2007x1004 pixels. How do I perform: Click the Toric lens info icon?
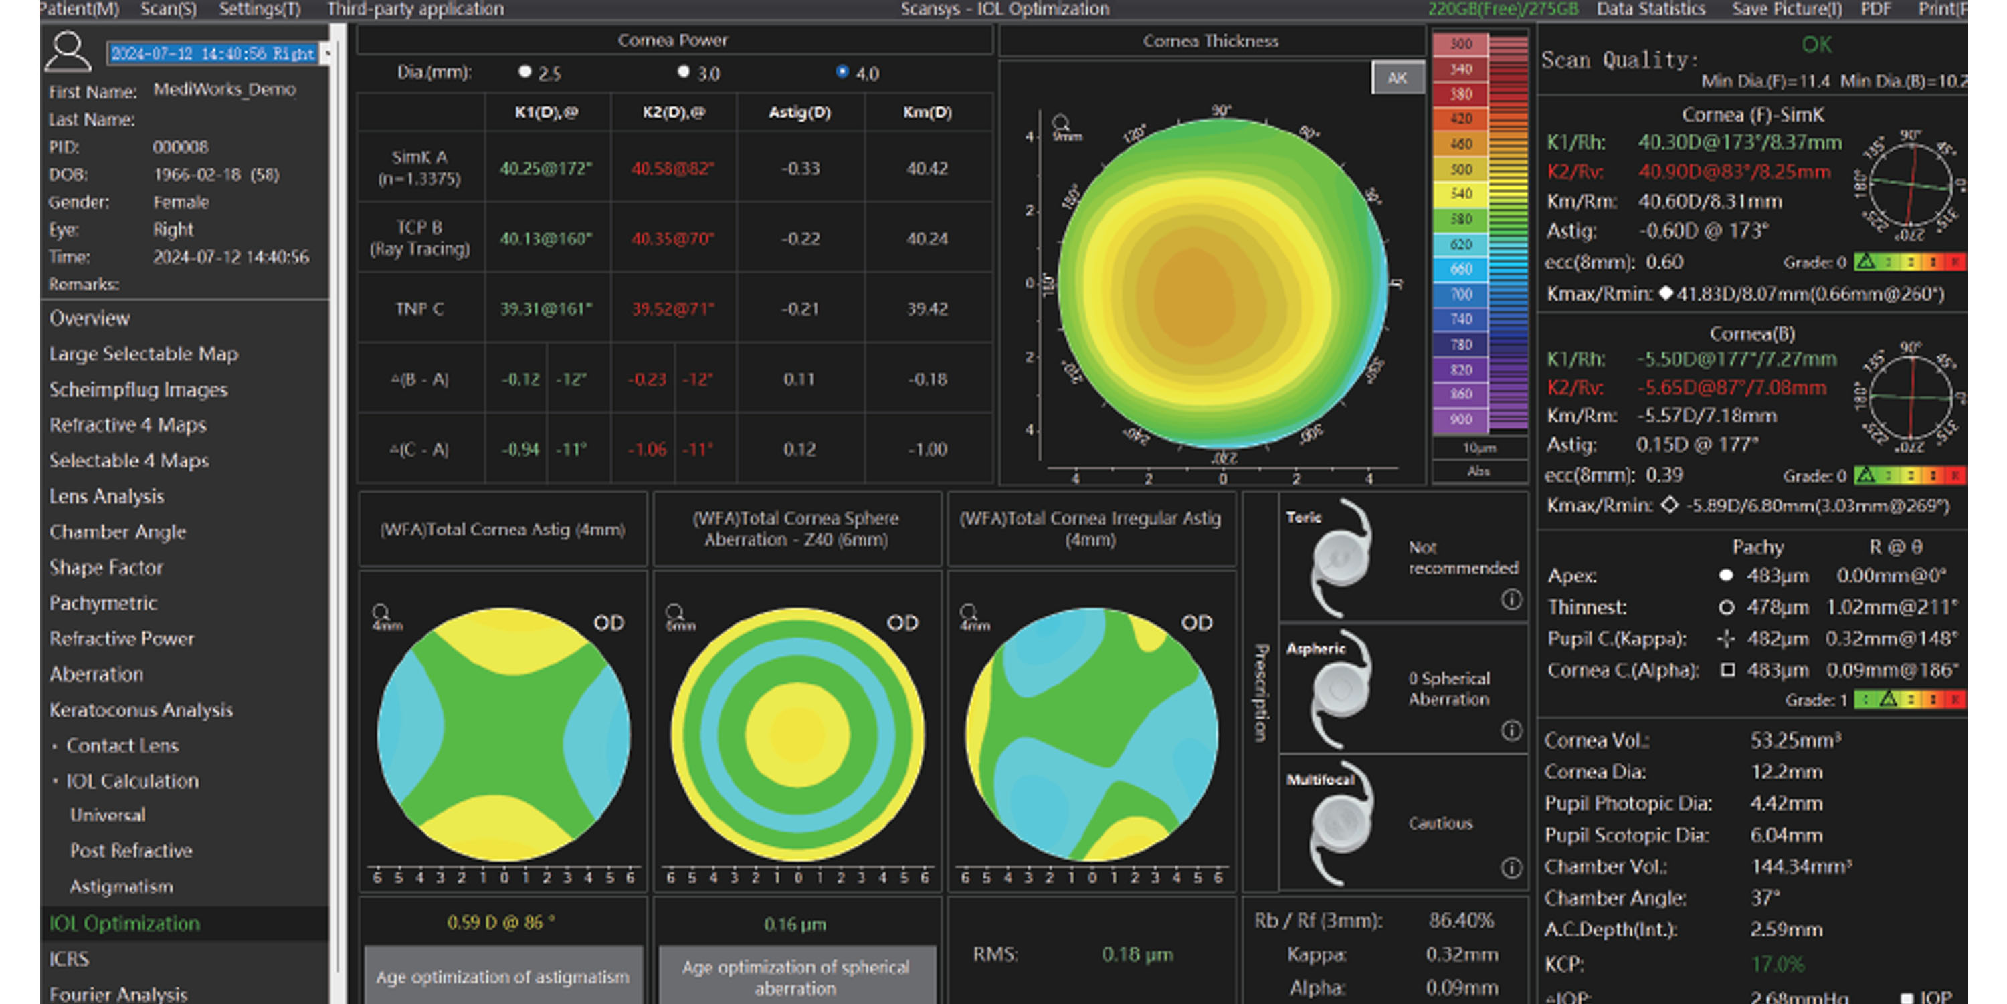coord(1511,600)
